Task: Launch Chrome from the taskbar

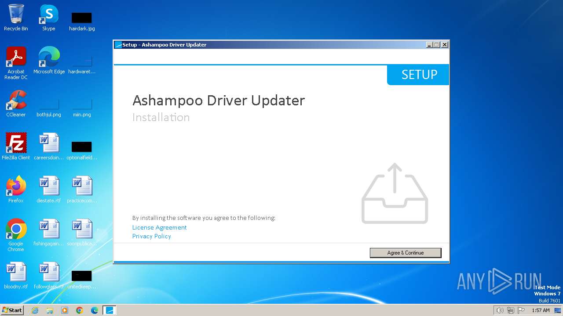Action: (x=80, y=310)
